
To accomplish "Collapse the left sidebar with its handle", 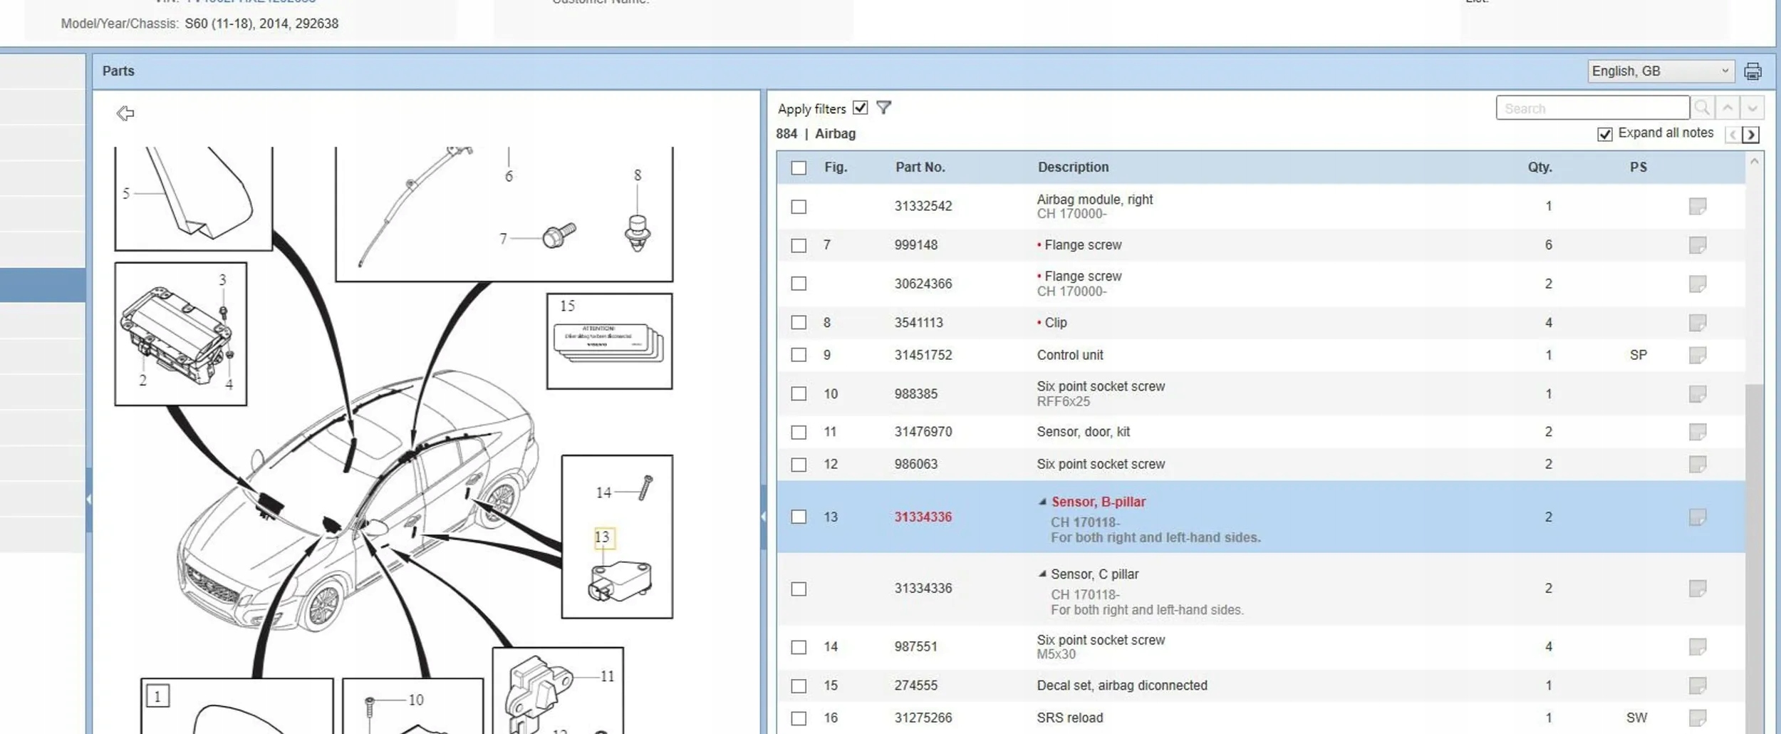I will pos(89,500).
